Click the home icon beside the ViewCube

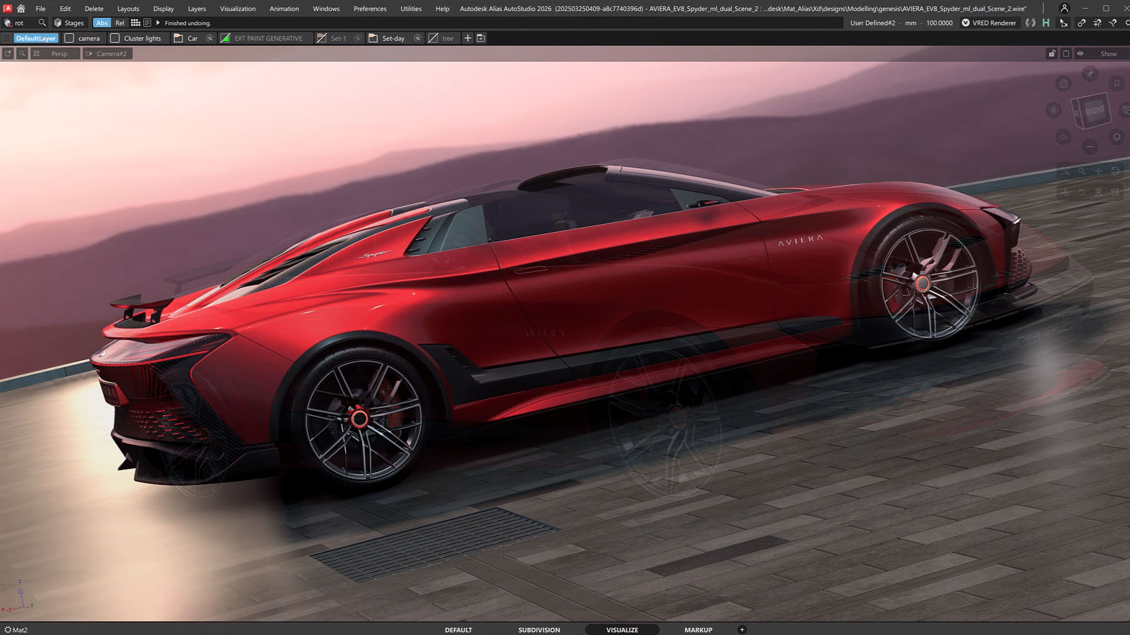1063,84
